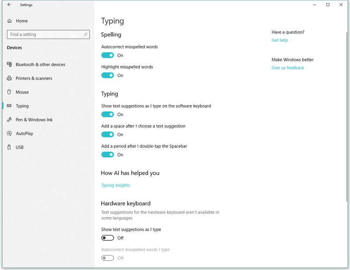This screenshot has height=270, width=350.
Task: Select the Mouse icon
Action: (9, 92)
